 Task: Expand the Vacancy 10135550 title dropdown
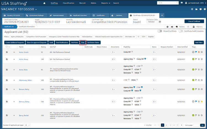click(36, 9)
